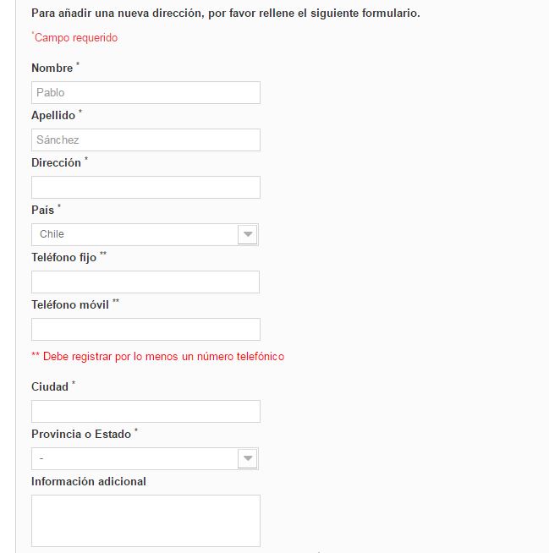Focus the Teléfono móvil input field
Screen dimensions: 549x553
coord(145,330)
